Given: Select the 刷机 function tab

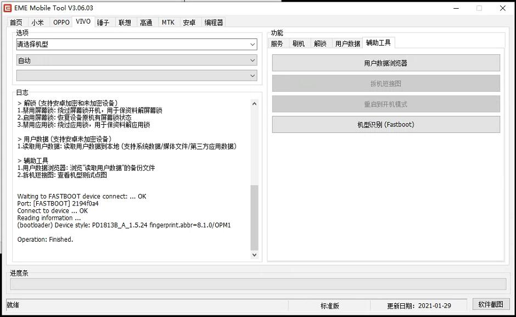Looking at the screenshot, I should point(299,43).
